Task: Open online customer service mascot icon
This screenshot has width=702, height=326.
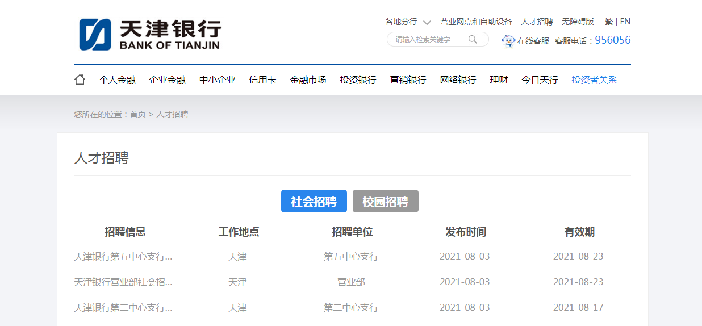Action: coord(508,41)
